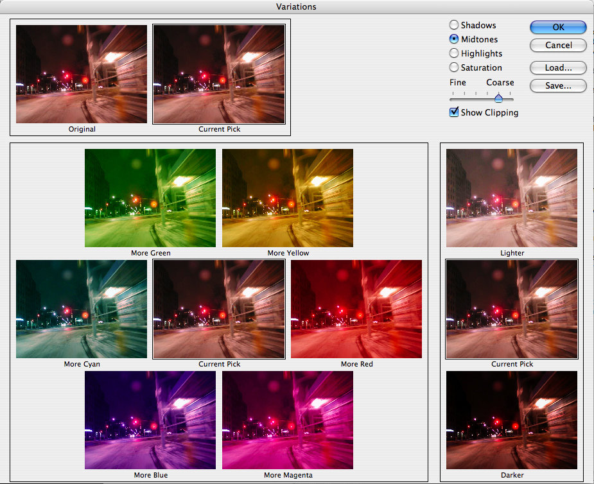Screen dimensions: 594x484
Task: Select the More Red thumbnail
Action: point(356,309)
